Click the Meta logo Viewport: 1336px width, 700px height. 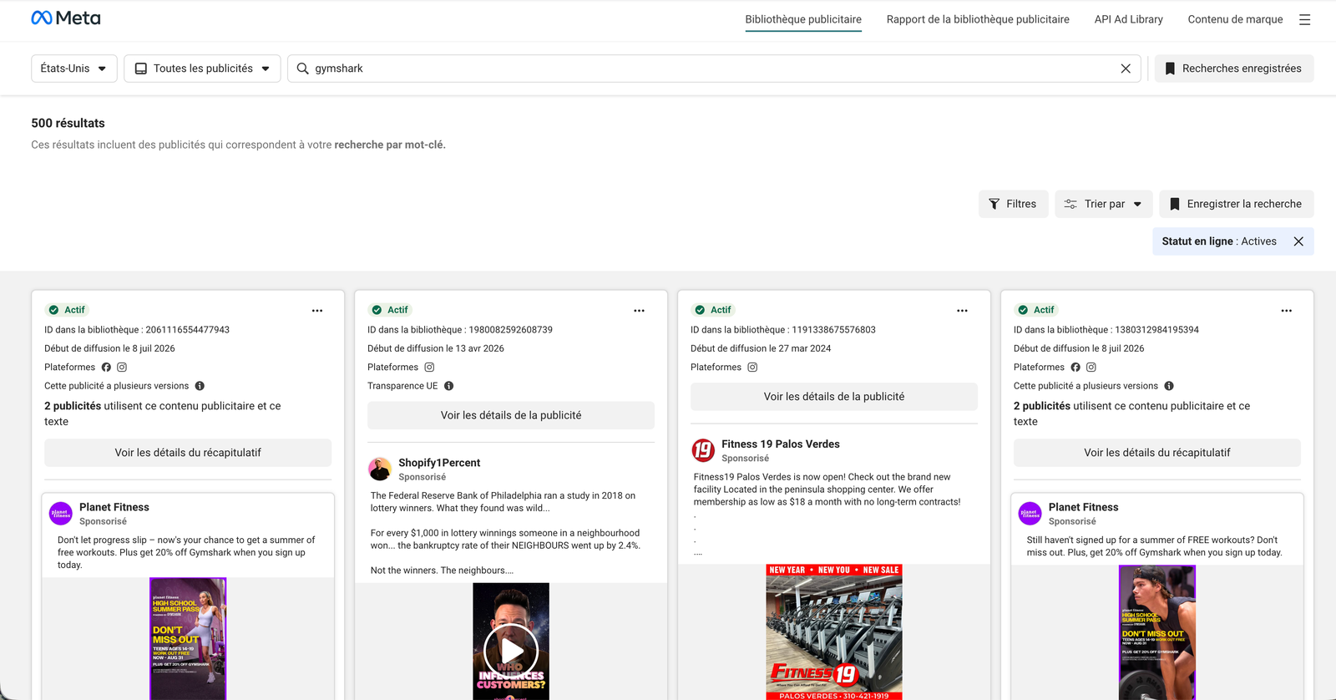tap(66, 18)
